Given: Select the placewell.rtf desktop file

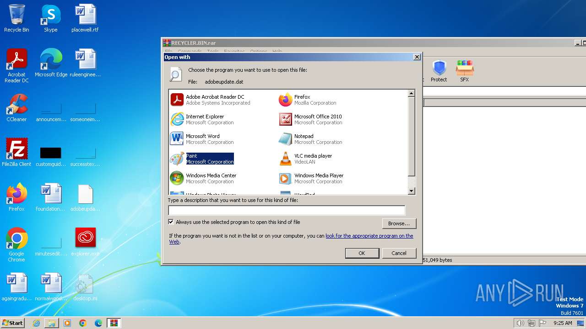Looking at the screenshot, I should pos(85,18).
